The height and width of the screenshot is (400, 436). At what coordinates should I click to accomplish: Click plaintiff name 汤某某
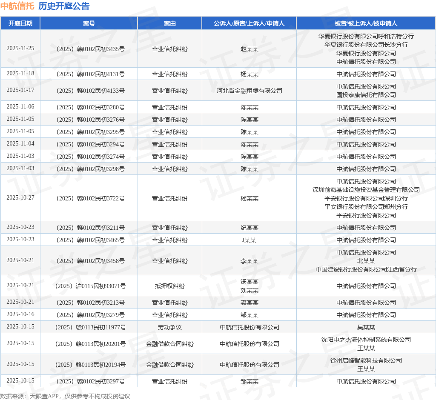(250, 282)
